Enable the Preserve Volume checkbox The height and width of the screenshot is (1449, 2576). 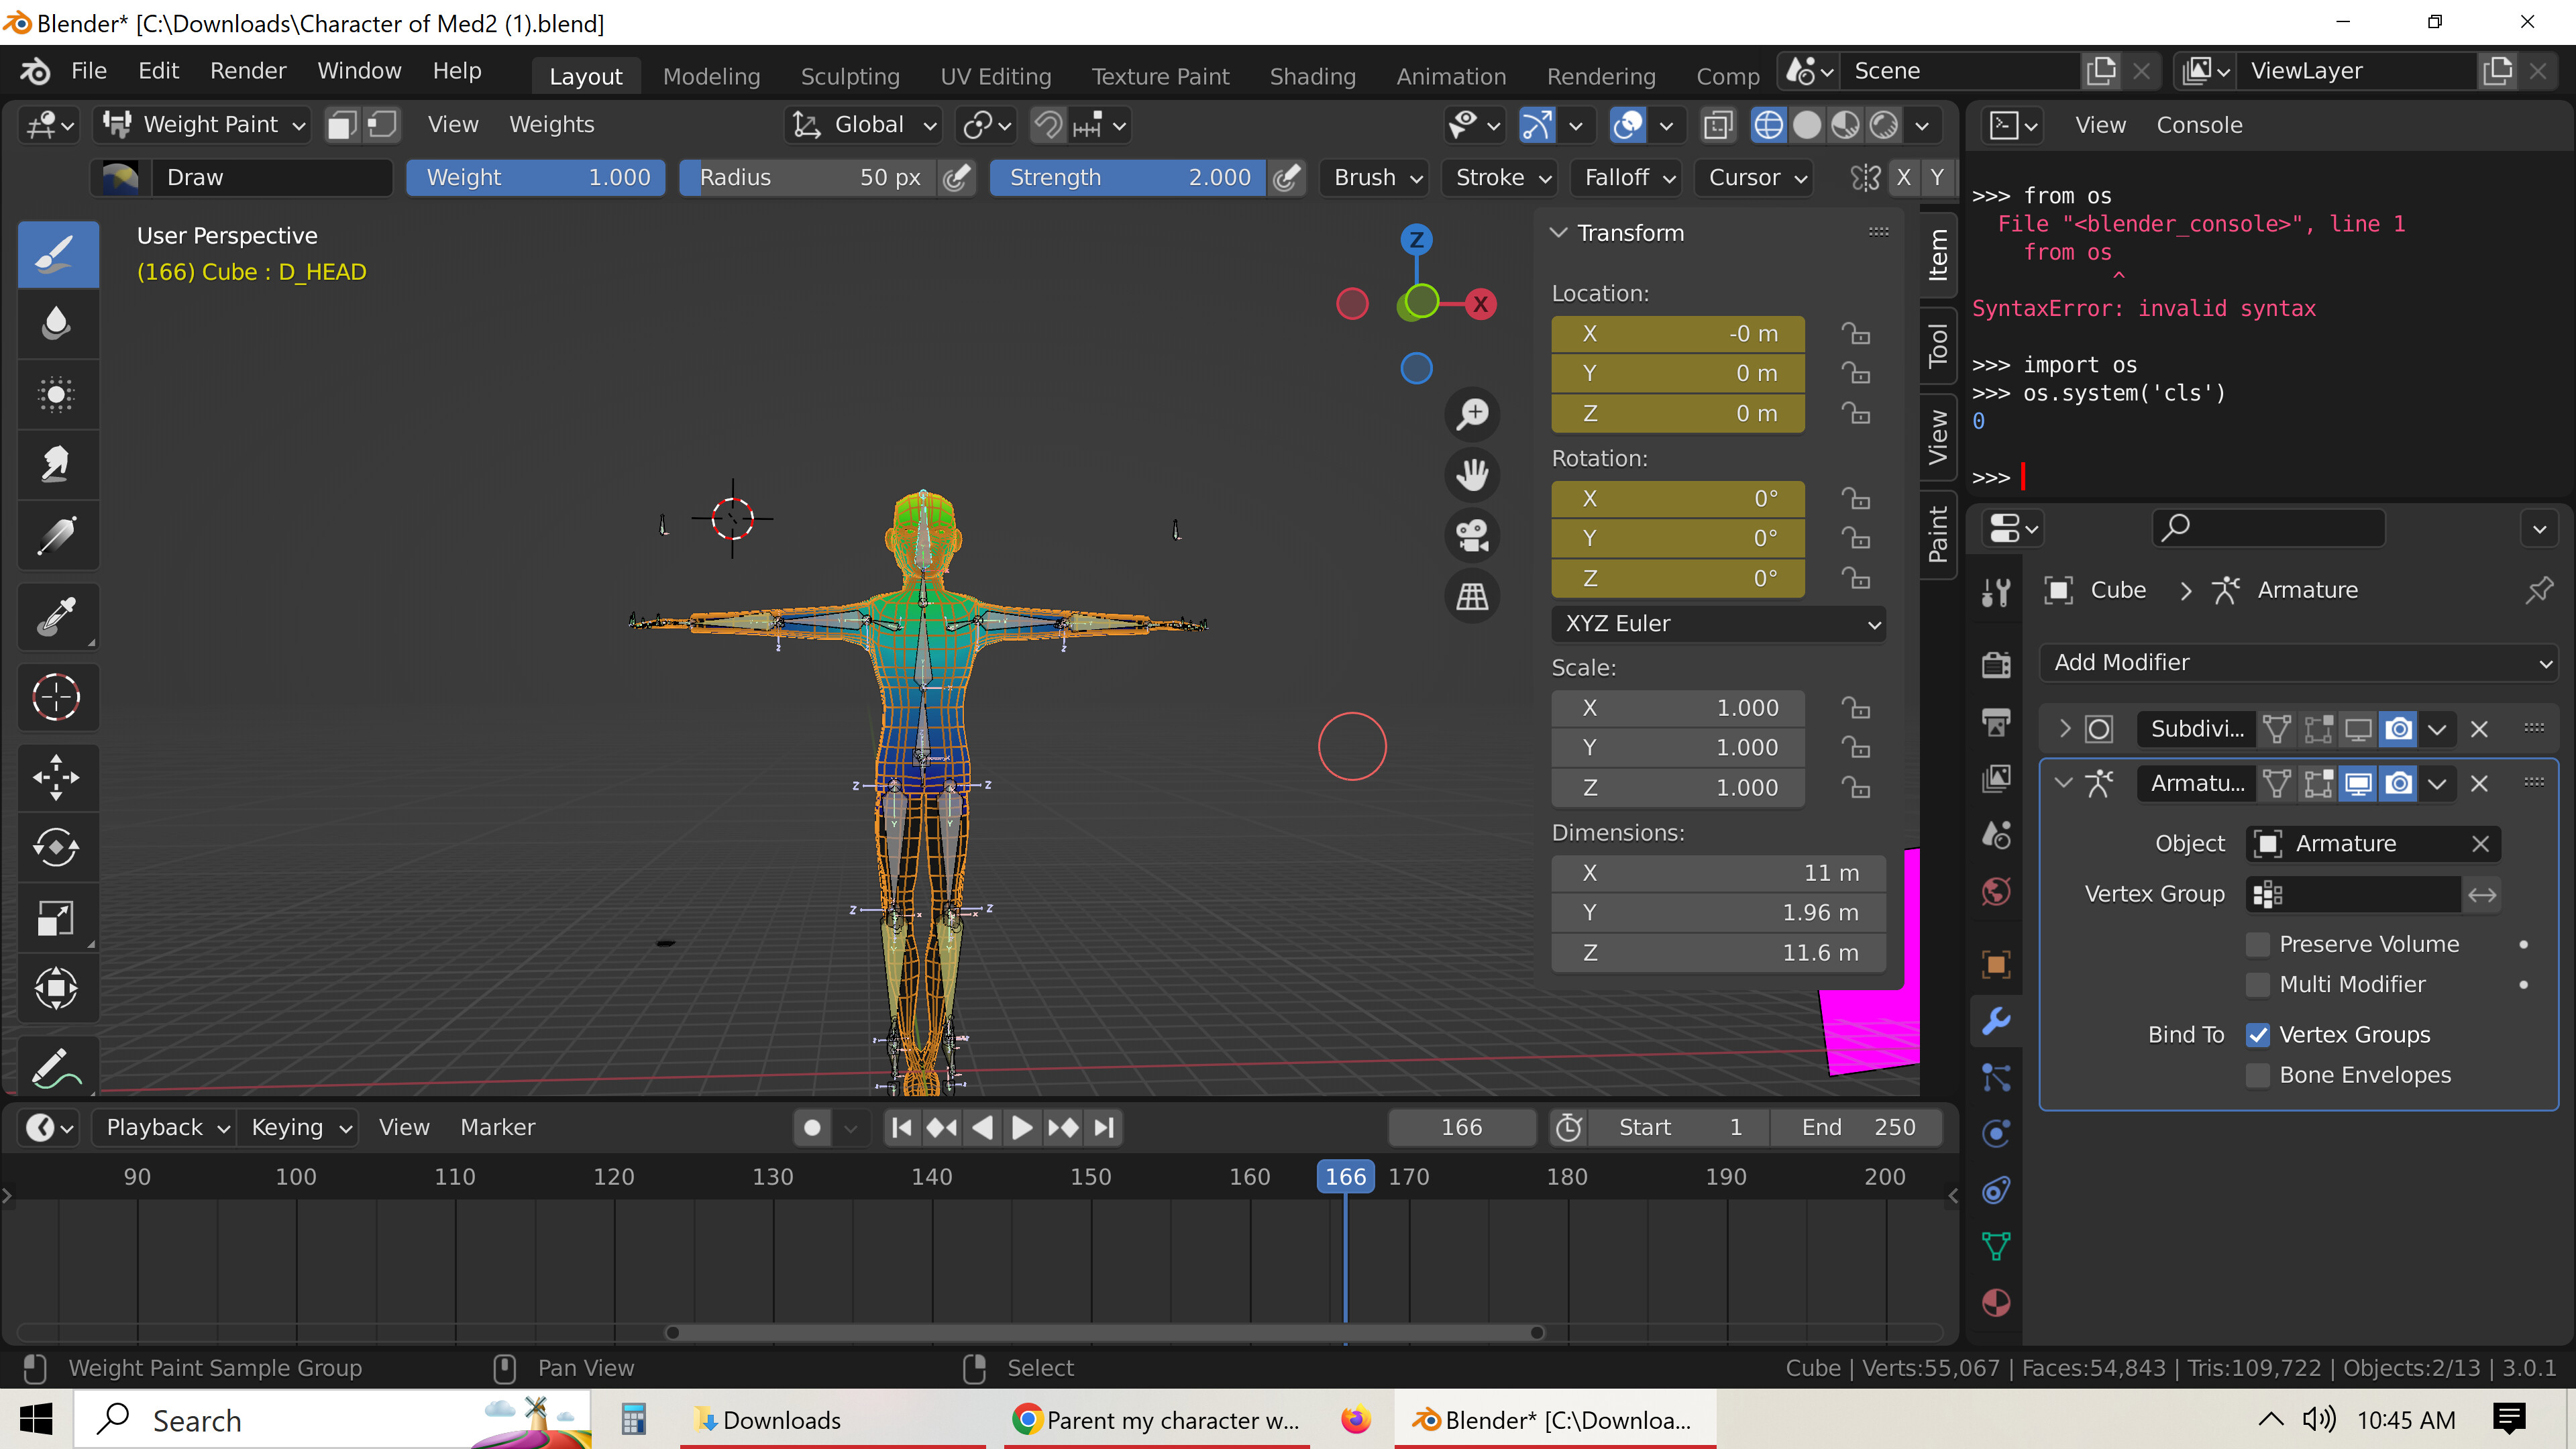(2258, 944)
